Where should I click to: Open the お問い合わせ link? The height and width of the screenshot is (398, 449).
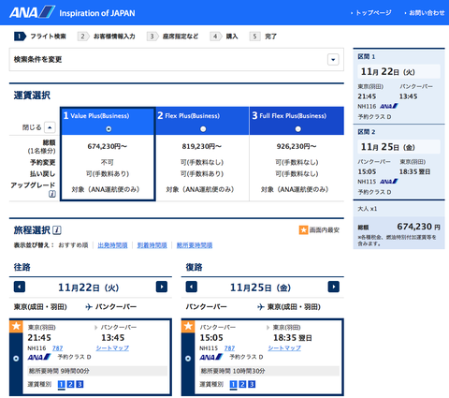pyautogui.click(x=427, y=13)
